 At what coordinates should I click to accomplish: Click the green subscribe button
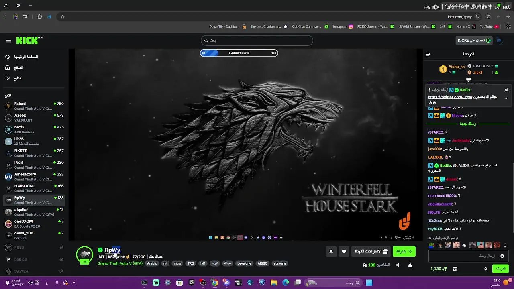[x=404, y=252]
